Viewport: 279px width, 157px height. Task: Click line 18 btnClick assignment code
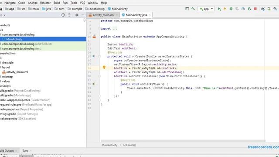[x=146, y=68]
